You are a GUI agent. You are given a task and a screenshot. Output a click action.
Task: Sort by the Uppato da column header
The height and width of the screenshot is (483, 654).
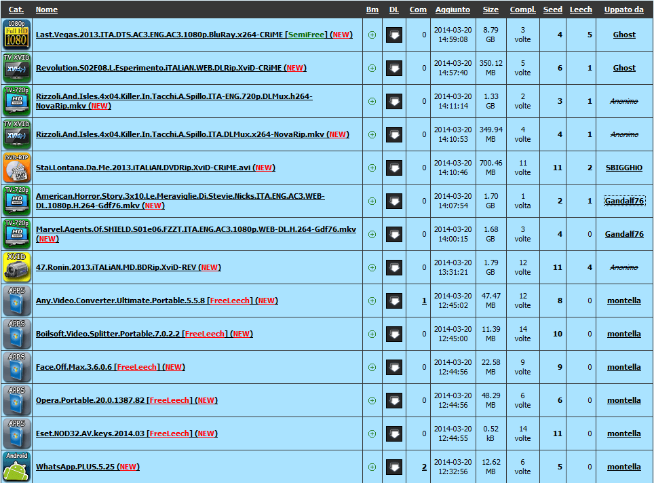tap(624, 9)
